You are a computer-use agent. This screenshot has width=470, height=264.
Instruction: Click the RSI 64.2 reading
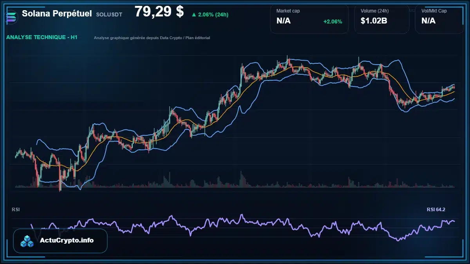pyautogui.click(x=436, y=210)
